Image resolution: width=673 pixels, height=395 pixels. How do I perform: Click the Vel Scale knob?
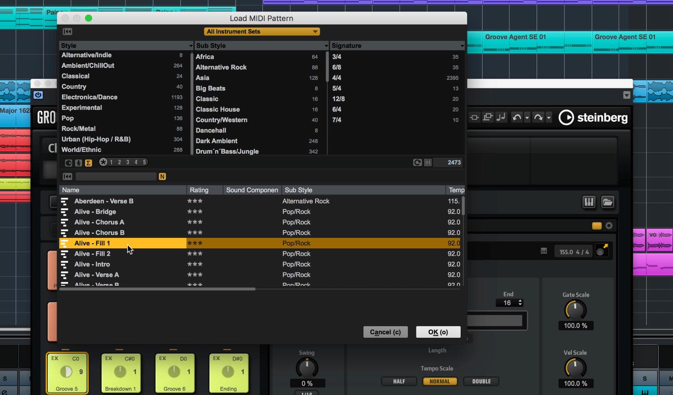click(x=575, y=368)
